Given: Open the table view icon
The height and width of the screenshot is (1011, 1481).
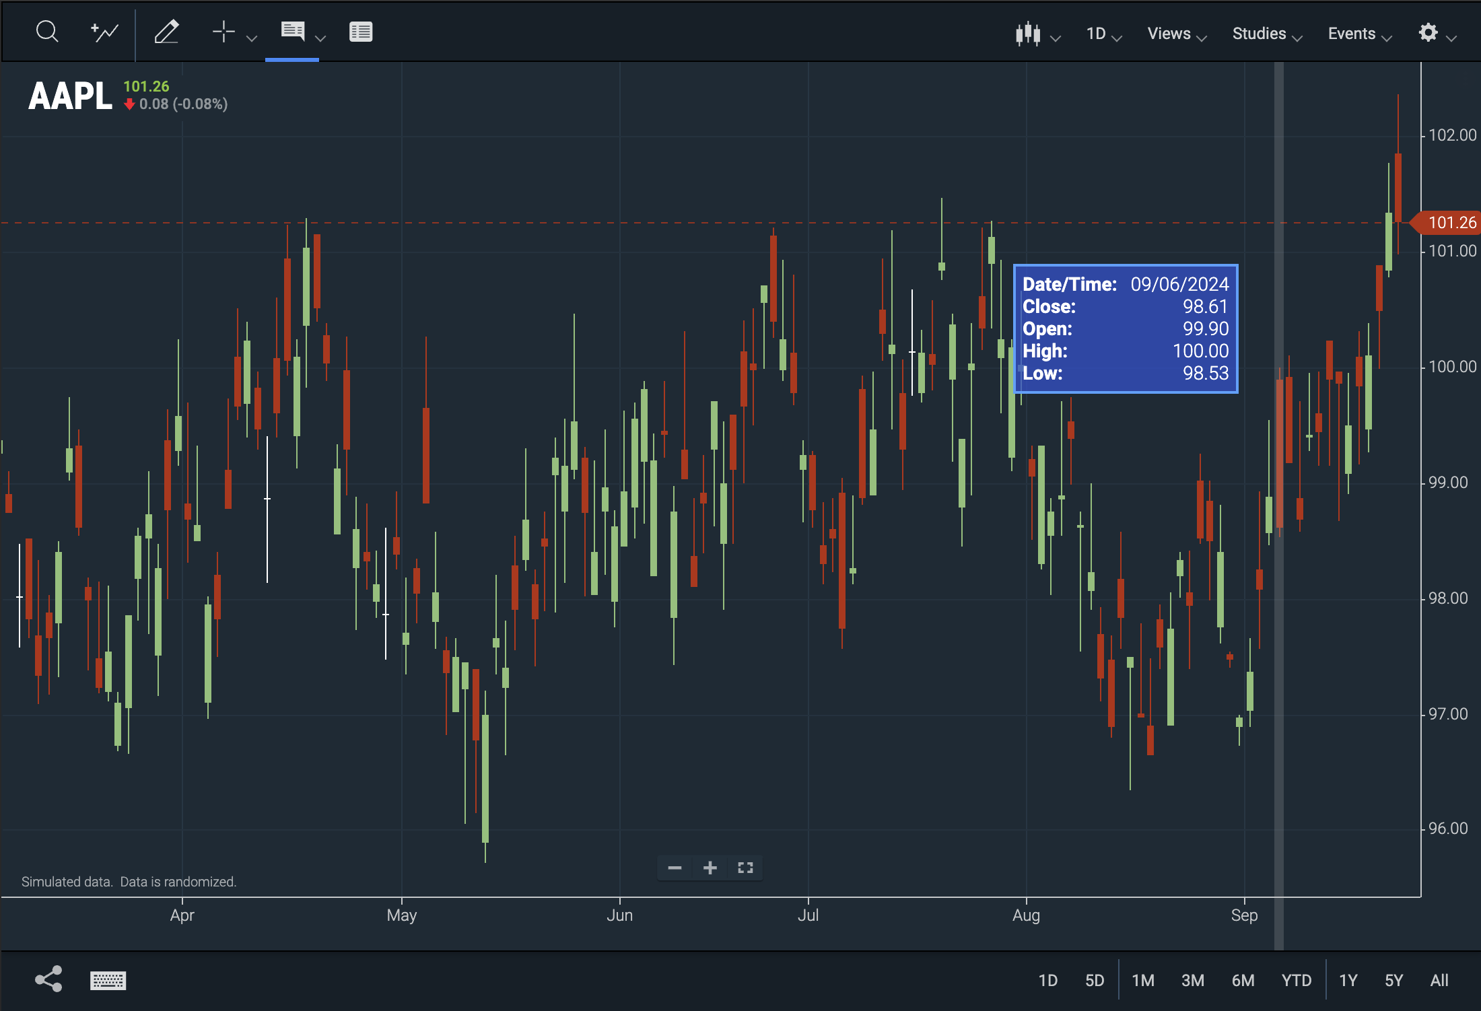Looking at the screenshot, I should 361,32.
